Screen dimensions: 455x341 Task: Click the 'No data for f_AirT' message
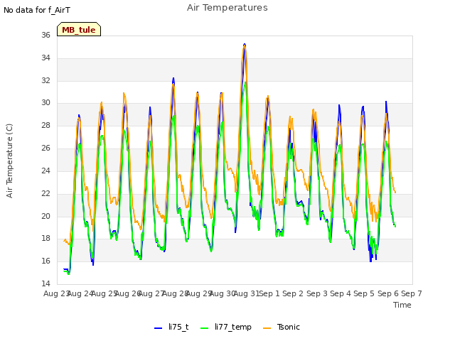[37, 10]
